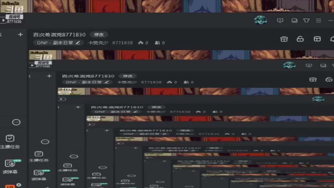Image resolution: width=334 pixels, height=188 pixels.
Task: Click the 修改 button beside the outermost room title
Action: click(x=99, y=35)
